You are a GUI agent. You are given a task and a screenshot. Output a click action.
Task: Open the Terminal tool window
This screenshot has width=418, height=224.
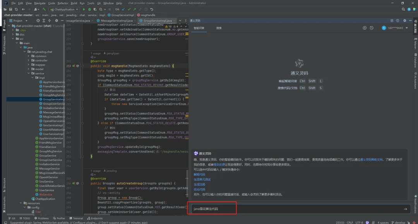pyautogui.click(x=76, y=219)
